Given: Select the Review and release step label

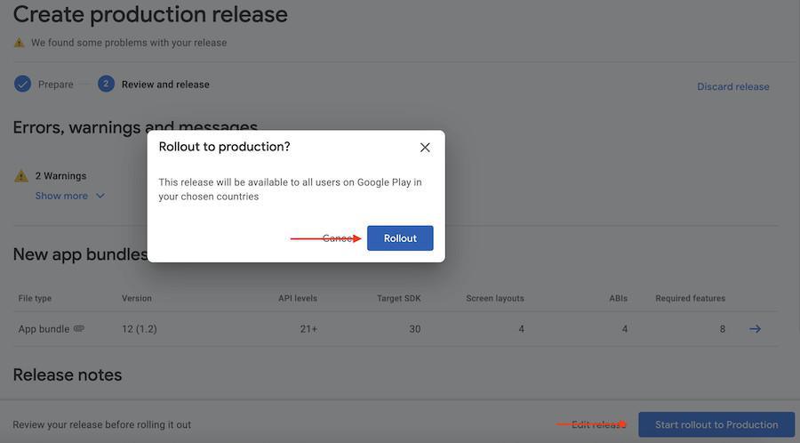Looking at the screenshot, I should pos(165,85).
